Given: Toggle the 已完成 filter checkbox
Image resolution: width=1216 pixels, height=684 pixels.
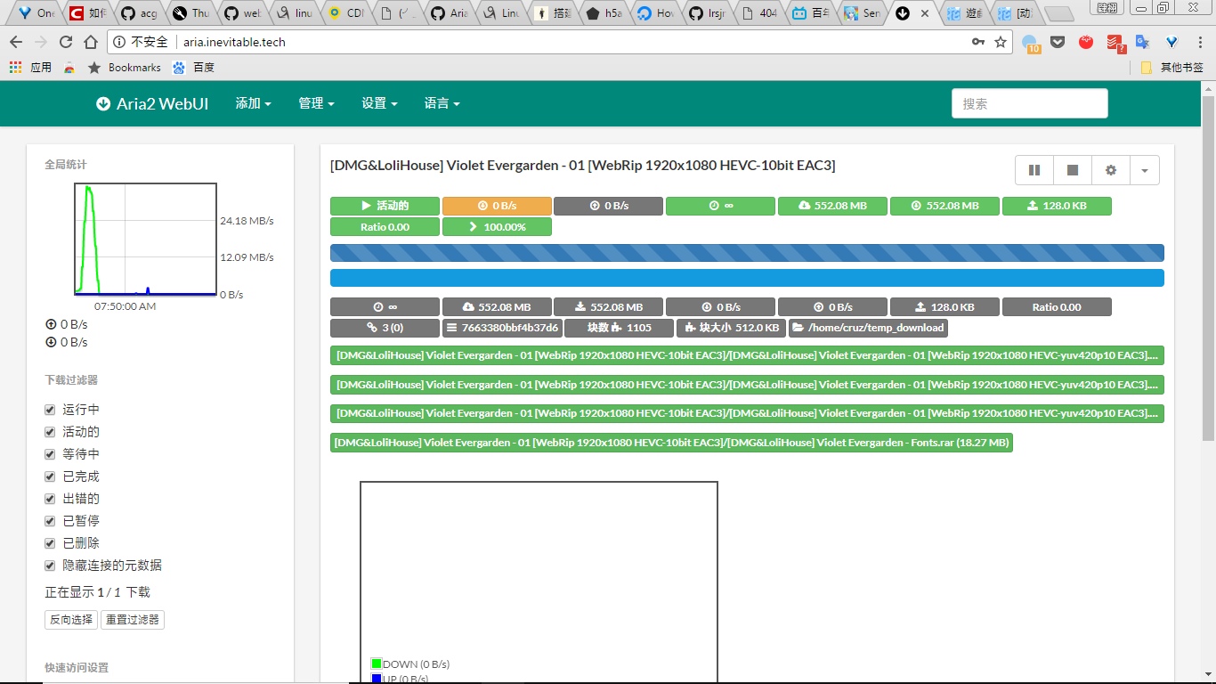Looking at the screenshot, I should [x=51, y=476].
